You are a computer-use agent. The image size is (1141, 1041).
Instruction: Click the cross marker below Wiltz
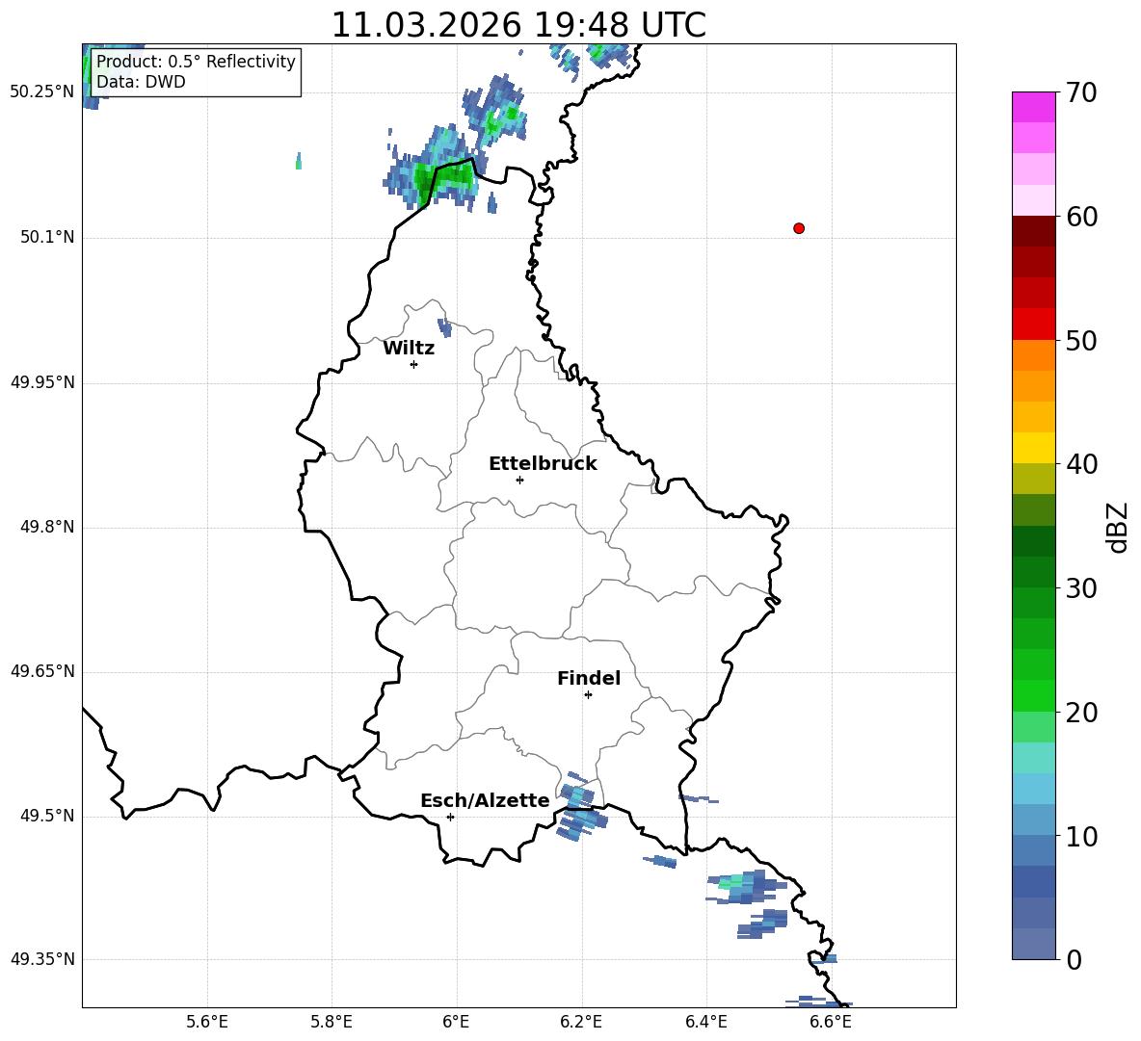[414, 365]
